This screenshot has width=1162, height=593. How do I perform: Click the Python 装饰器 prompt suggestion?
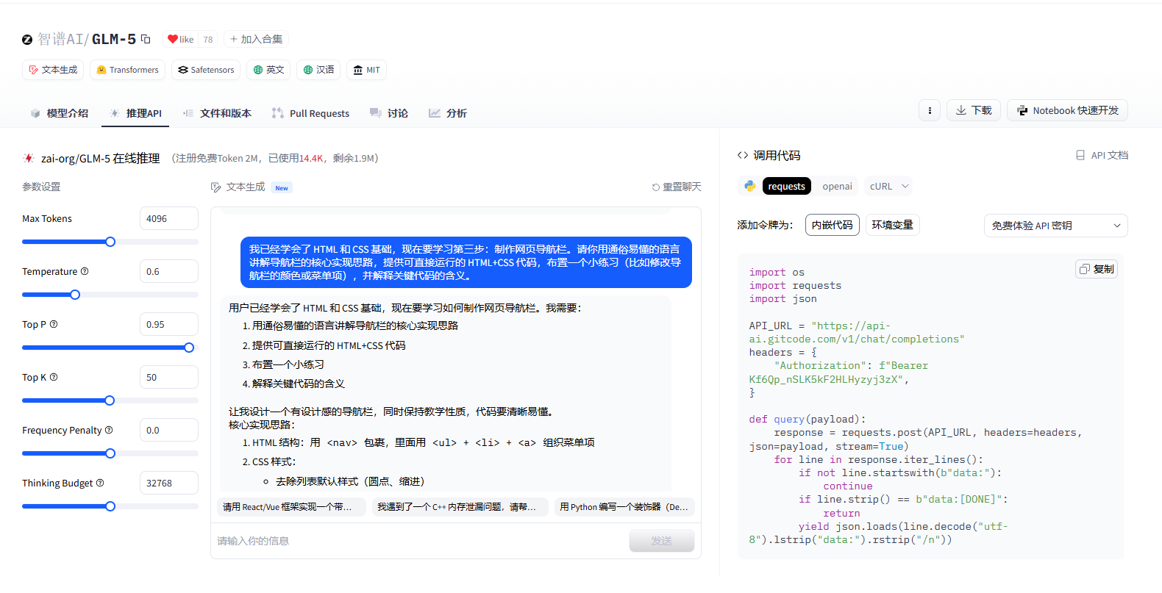point(624,507)
